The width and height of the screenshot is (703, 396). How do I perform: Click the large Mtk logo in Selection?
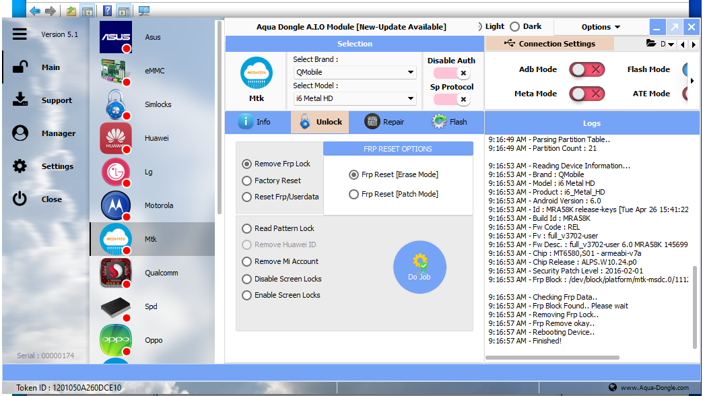click(x=257, y=73)
